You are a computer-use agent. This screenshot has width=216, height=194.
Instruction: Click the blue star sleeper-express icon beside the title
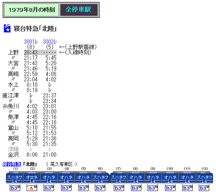(x=7, y=28)
